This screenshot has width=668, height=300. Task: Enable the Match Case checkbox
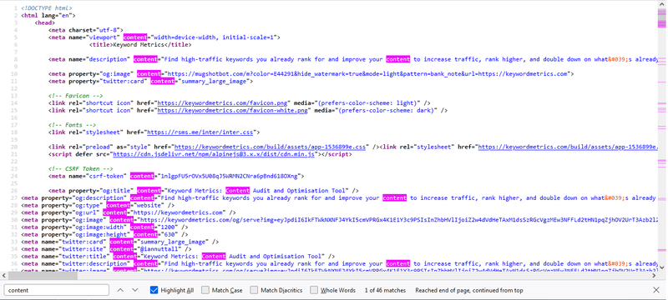tap(205, 290)
